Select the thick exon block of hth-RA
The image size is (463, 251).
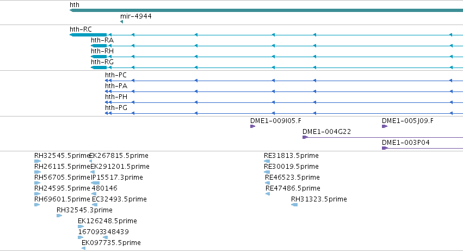(x=98, y=46)
